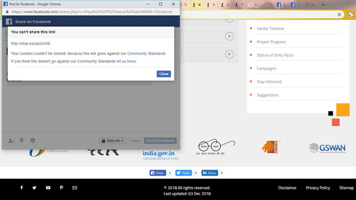This screenshot has height=200, width=356.
Task: Click the 'let us know' link
Action: [x=127, y=61]
